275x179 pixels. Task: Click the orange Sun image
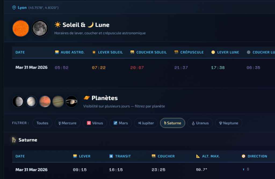pyautogui.click(x=21, y=28)
